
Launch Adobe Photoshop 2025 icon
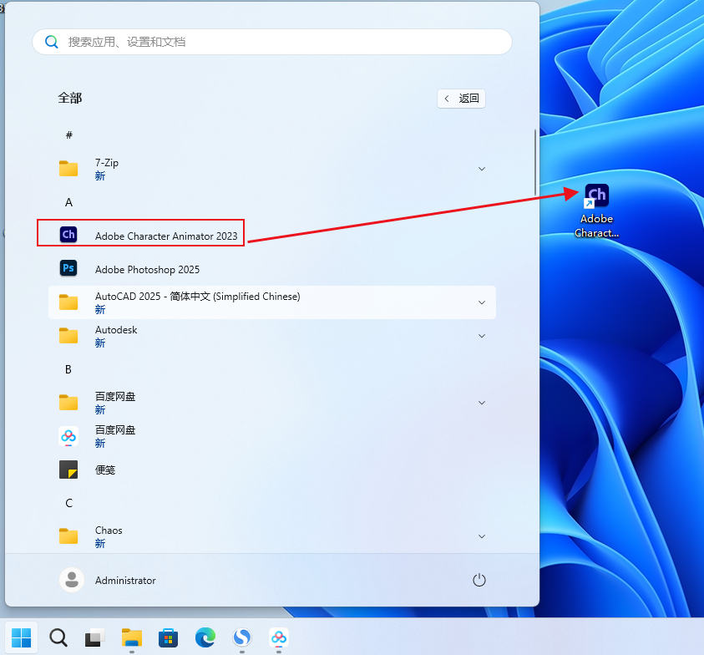tap(68, 268)
